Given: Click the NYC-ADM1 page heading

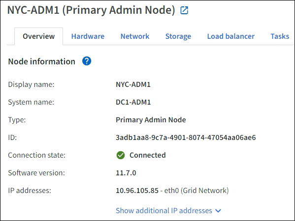Looking at the screenshot, I should click(x=91, y=10).
